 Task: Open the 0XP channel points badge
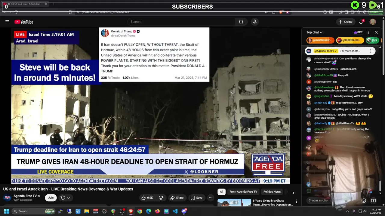(x=358, y=32)
